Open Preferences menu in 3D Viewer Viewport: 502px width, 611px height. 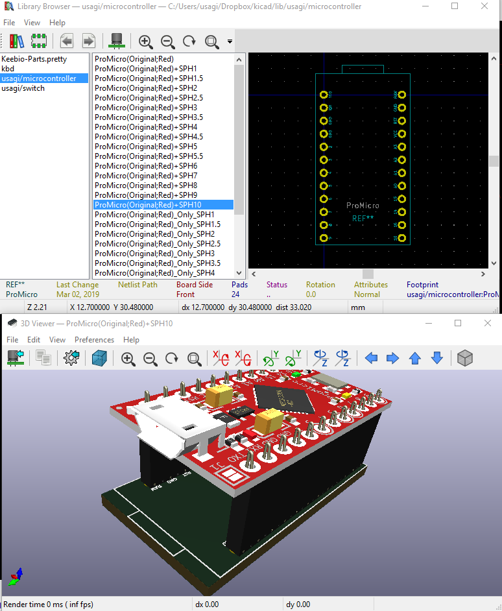[94, 340]
